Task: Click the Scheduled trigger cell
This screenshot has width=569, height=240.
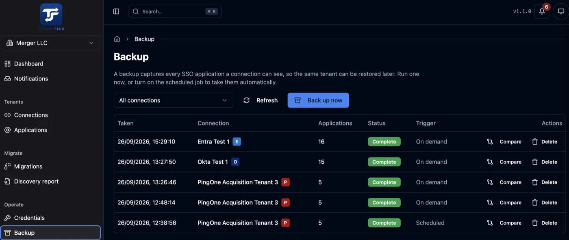Action: pyautogui.click(x=430, y=223)
